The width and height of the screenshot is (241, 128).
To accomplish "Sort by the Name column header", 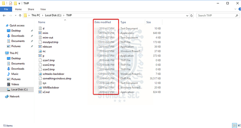I will (42, 22).
